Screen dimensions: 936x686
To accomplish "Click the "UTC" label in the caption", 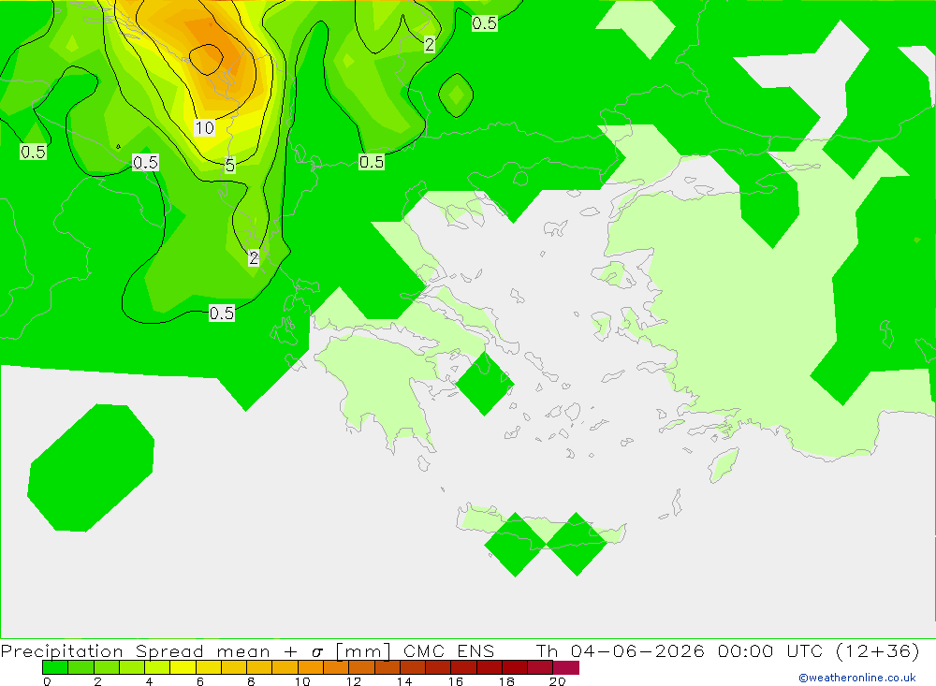I will [805, 650].
